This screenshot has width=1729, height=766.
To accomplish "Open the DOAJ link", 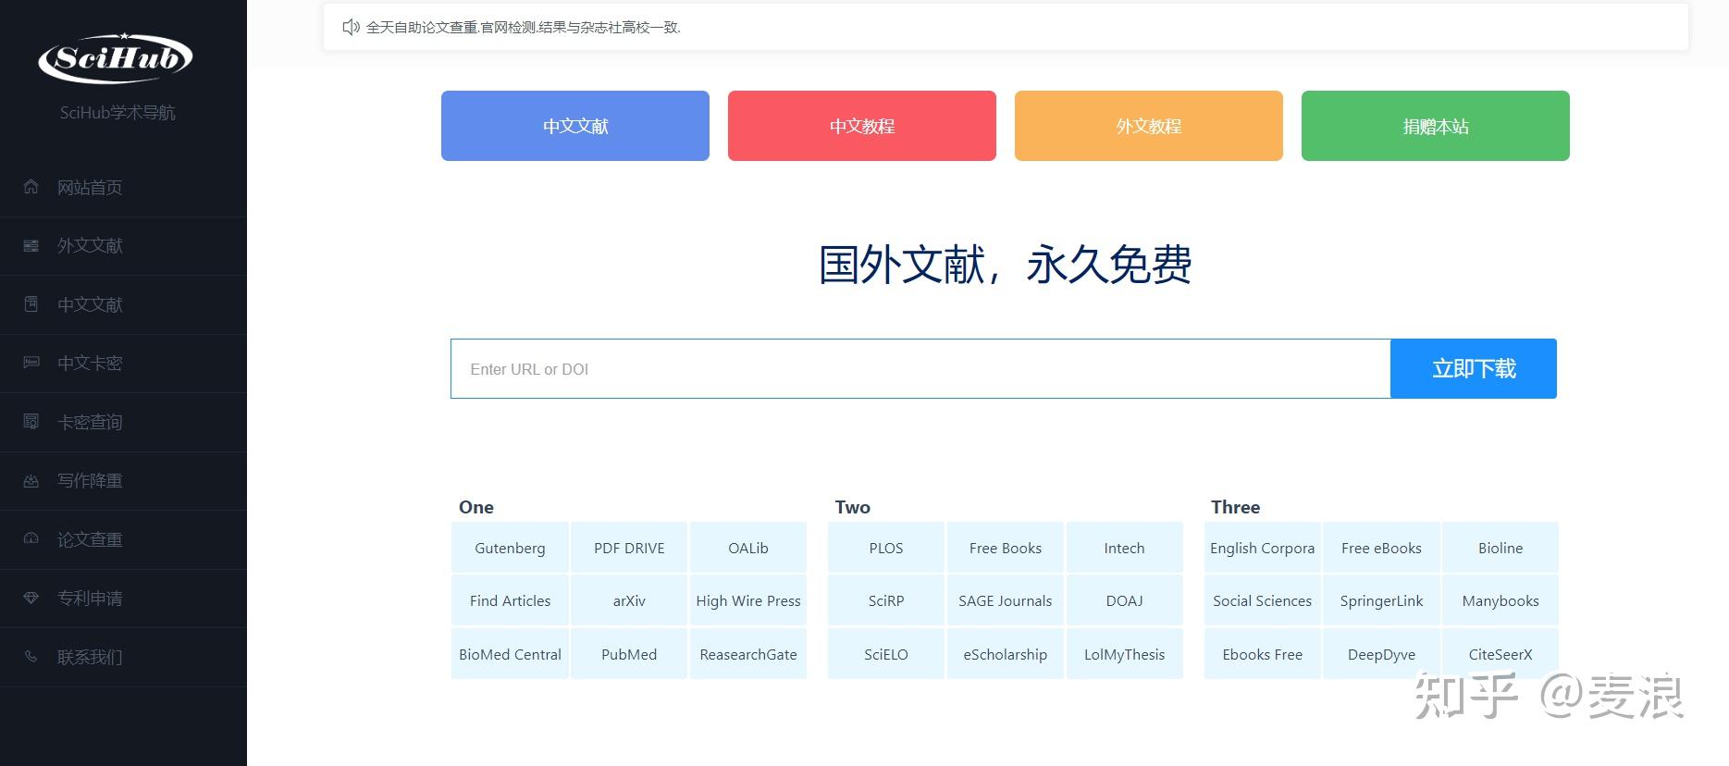I will [1125, 600].
